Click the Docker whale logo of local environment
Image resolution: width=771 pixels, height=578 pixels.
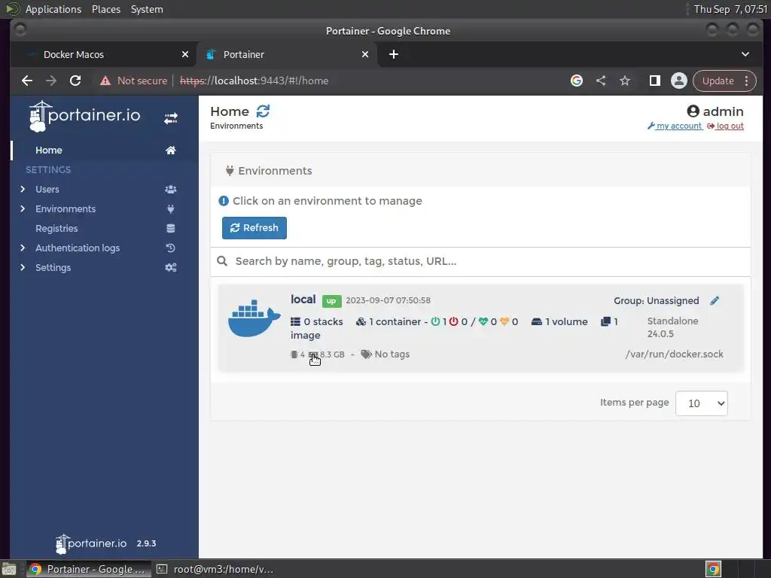point(254,318)
